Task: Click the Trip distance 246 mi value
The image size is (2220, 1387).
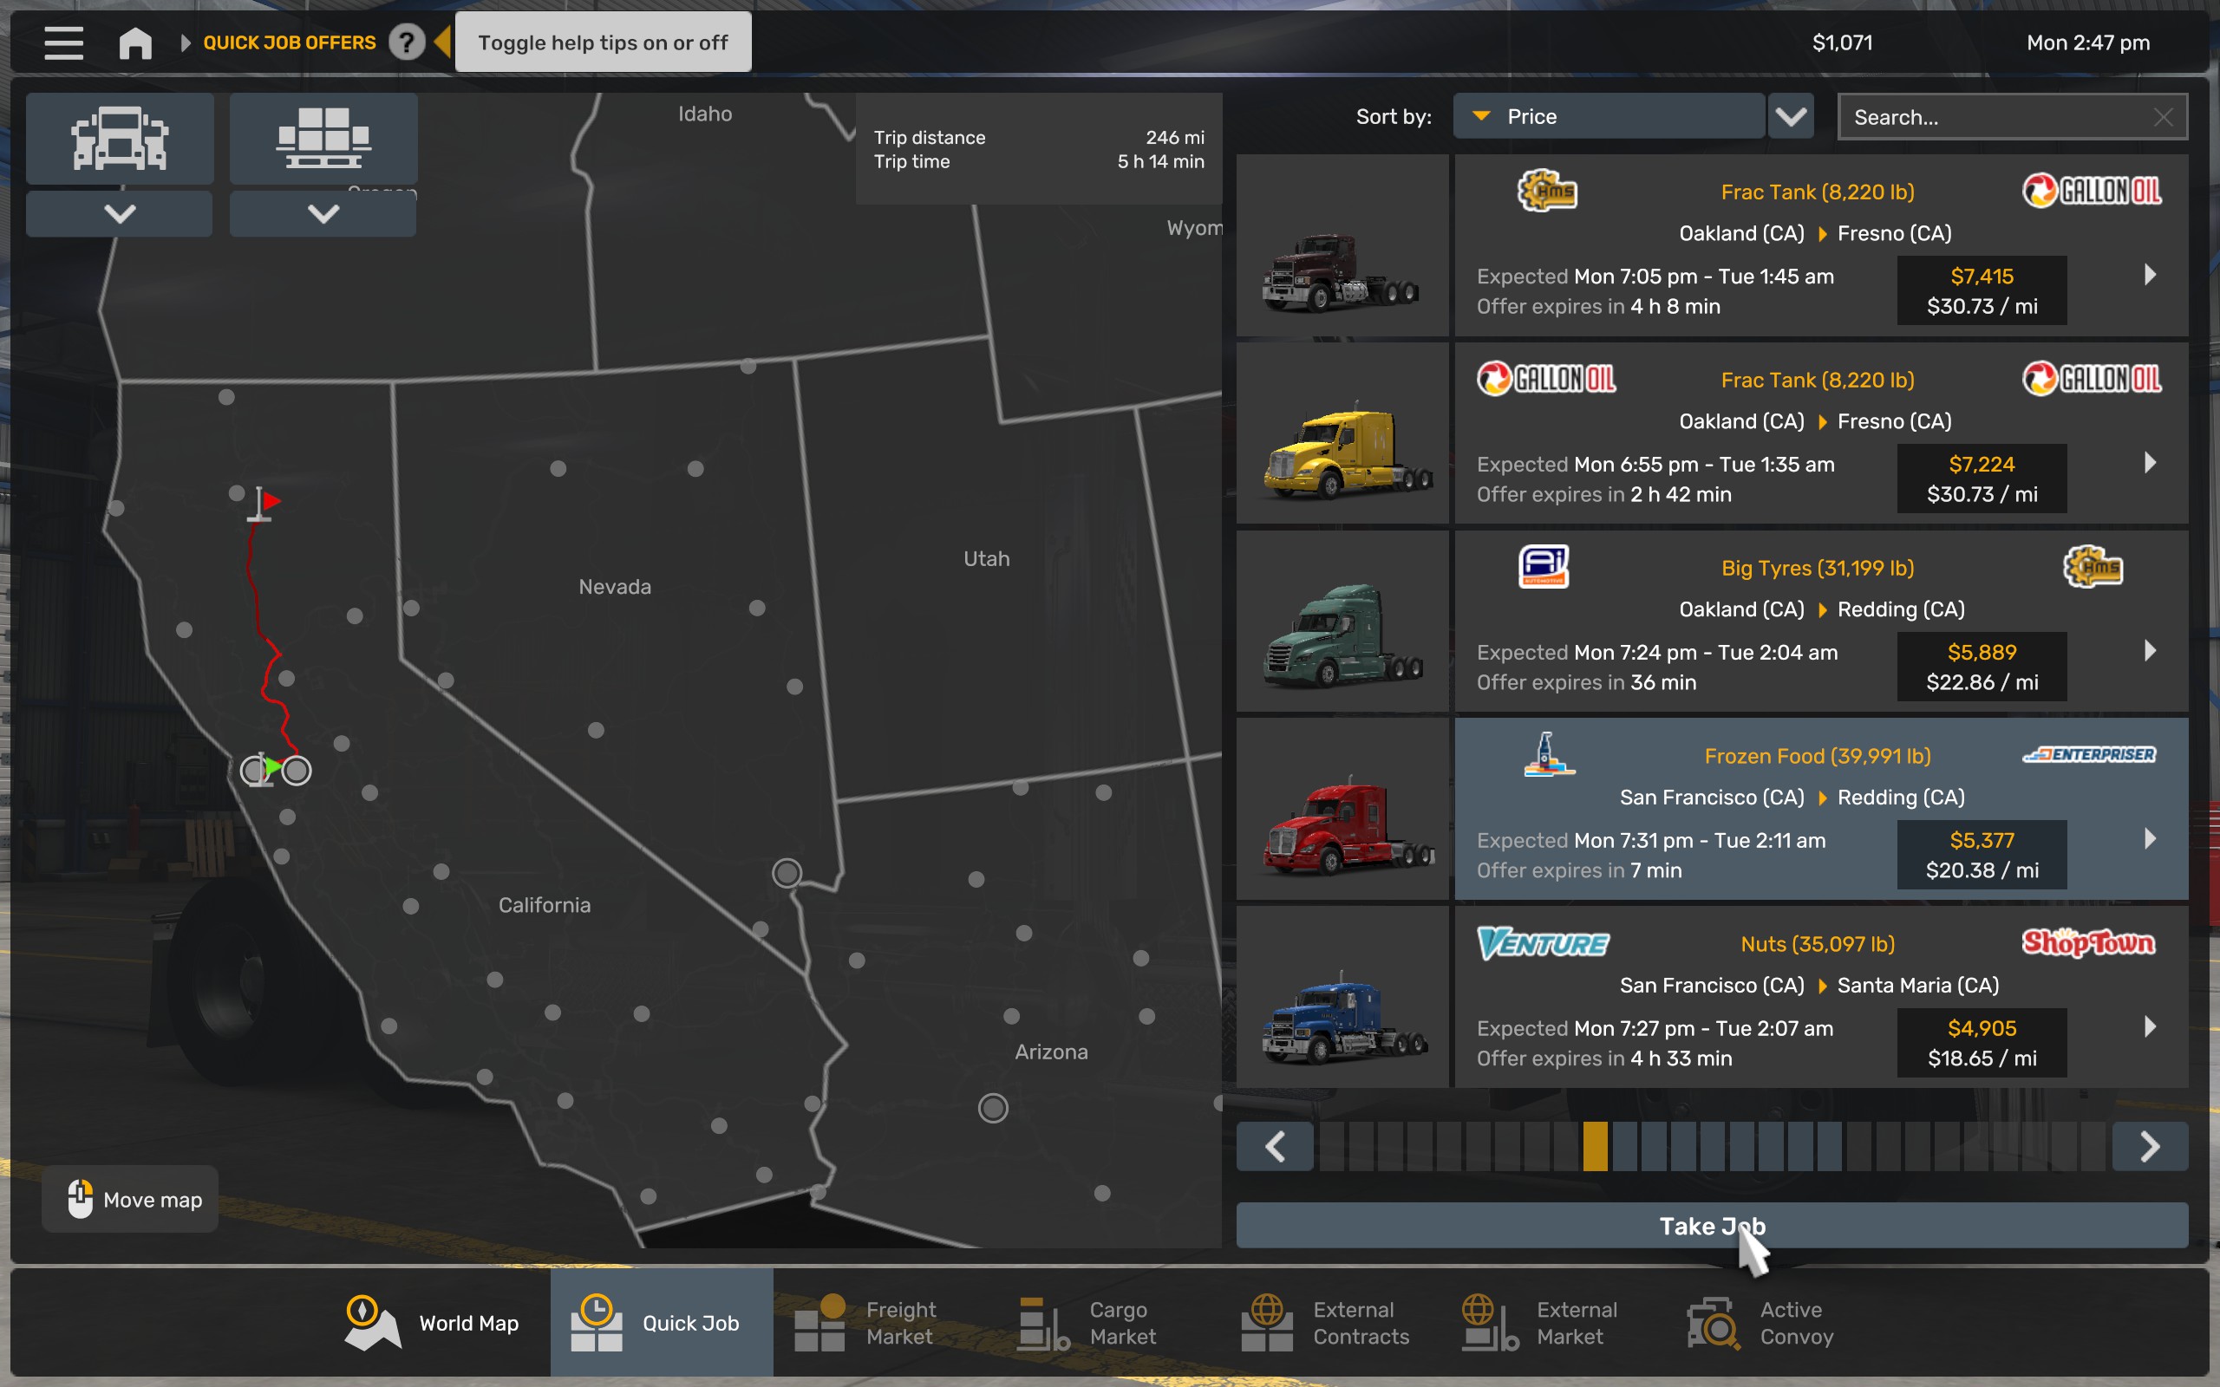Action: (1174, 137)
